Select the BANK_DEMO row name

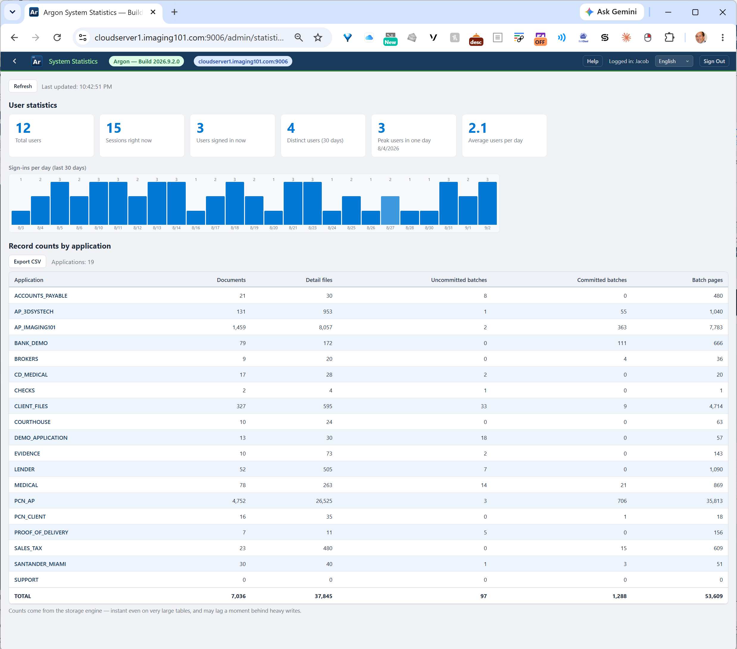pyautogui.click(x=31, y=343)
